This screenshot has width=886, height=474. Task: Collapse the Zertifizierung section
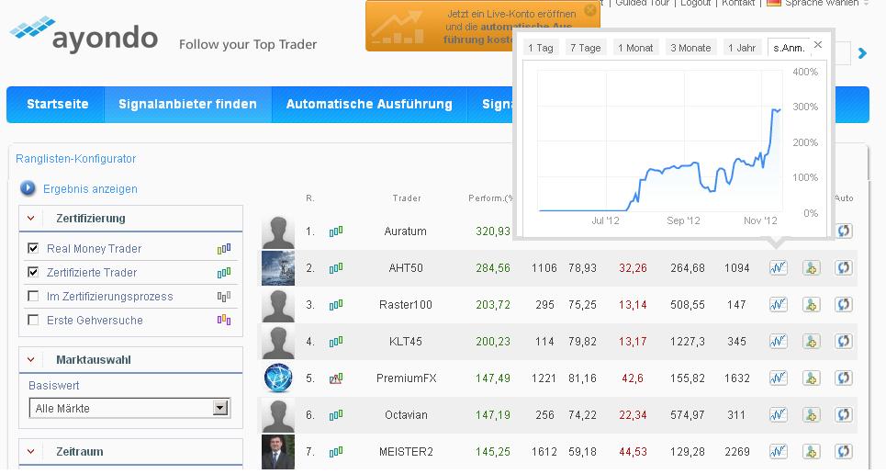[30, 219]
